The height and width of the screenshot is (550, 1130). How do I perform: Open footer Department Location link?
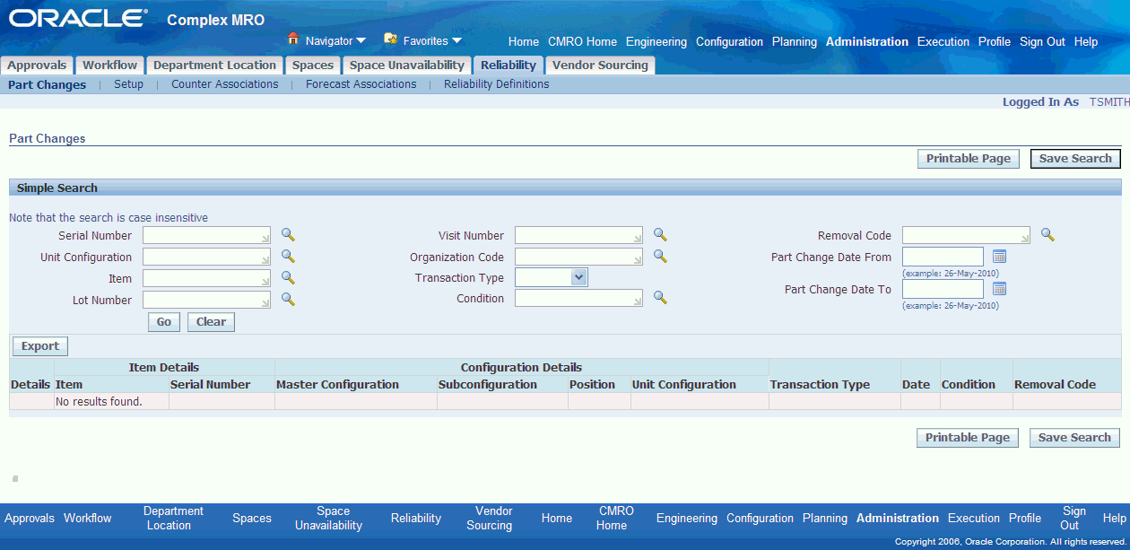[x=173, y=518]
